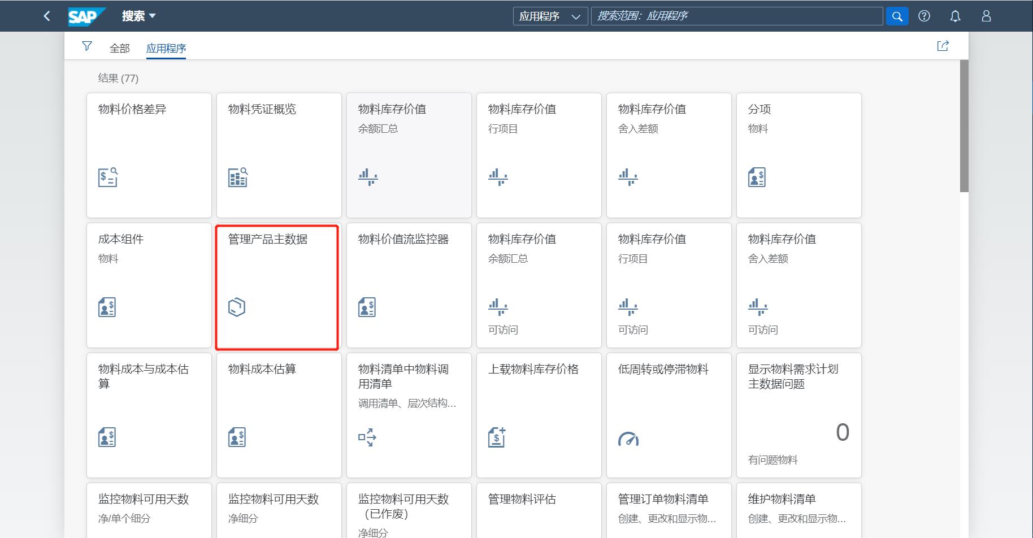The height and width of the screenshot is (538, 1033).
Task: Click the search magnifier icon in top bar
Action: tap(897, 16)
